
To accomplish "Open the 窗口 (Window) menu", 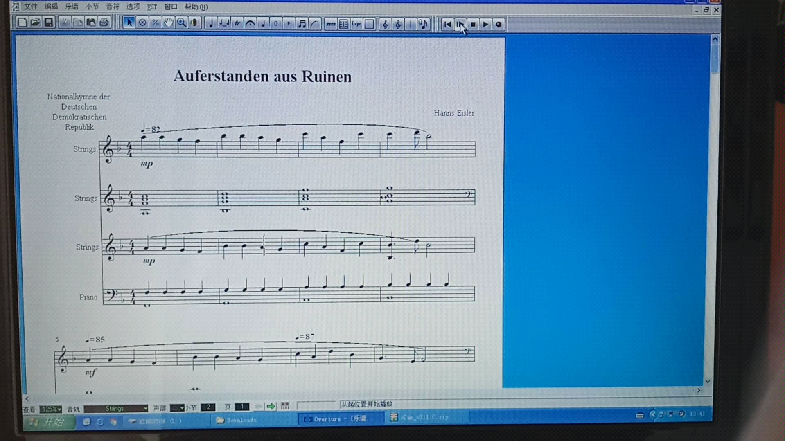I will click(171, 7).
